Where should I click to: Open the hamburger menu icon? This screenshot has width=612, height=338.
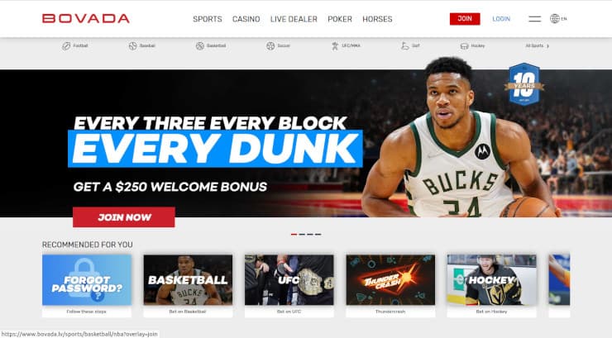click(535, 19)
